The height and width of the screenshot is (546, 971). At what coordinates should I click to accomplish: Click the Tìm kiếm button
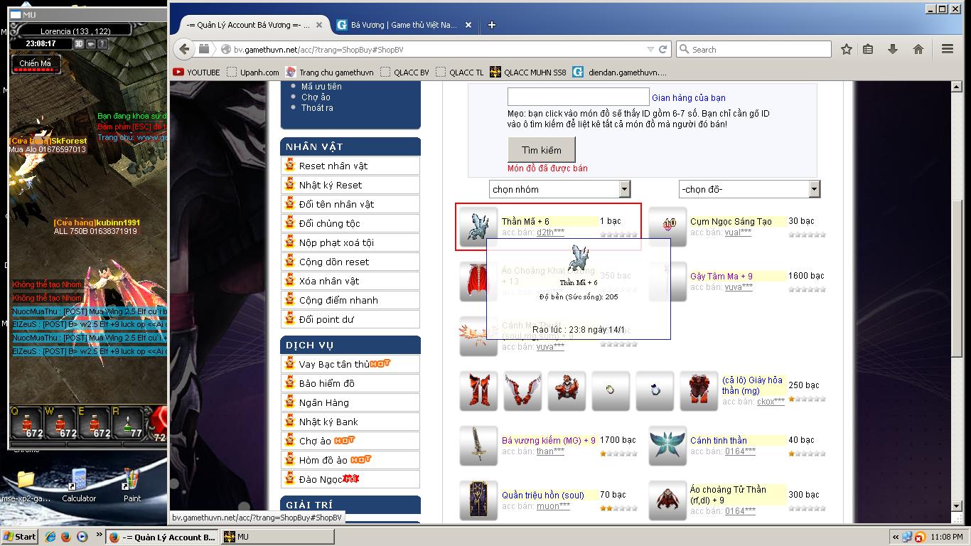542,150
